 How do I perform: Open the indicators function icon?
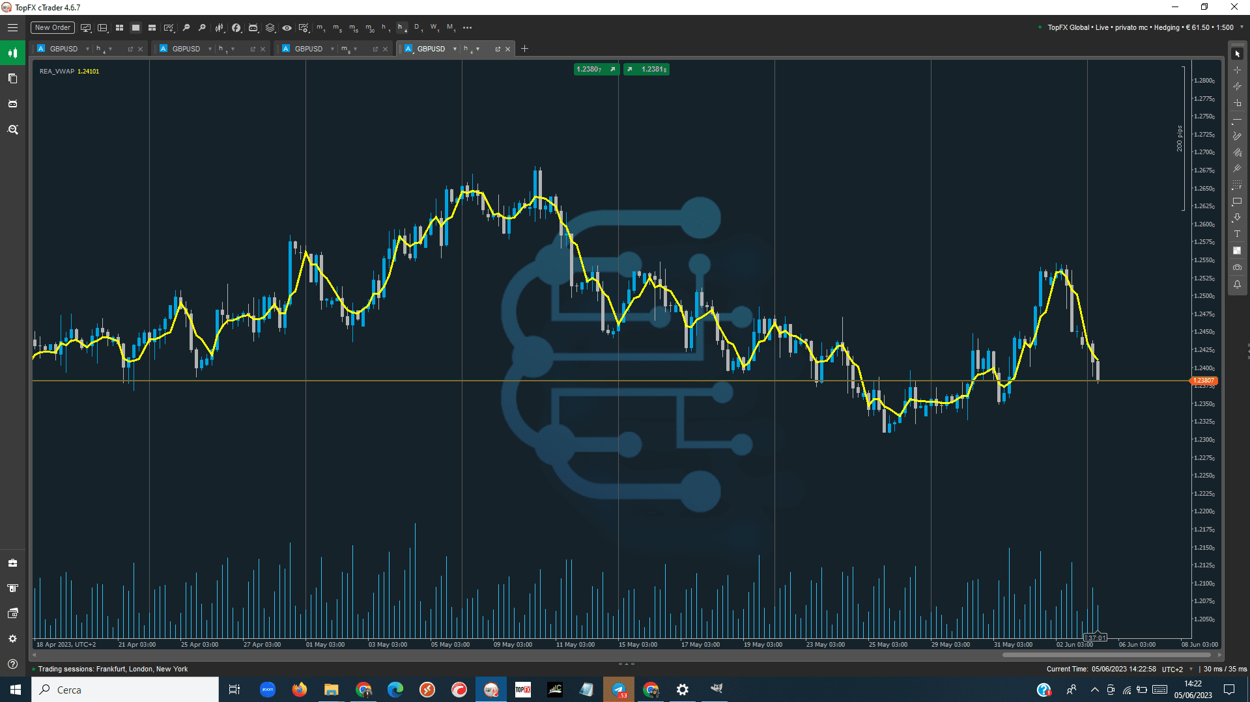point(236,27)
